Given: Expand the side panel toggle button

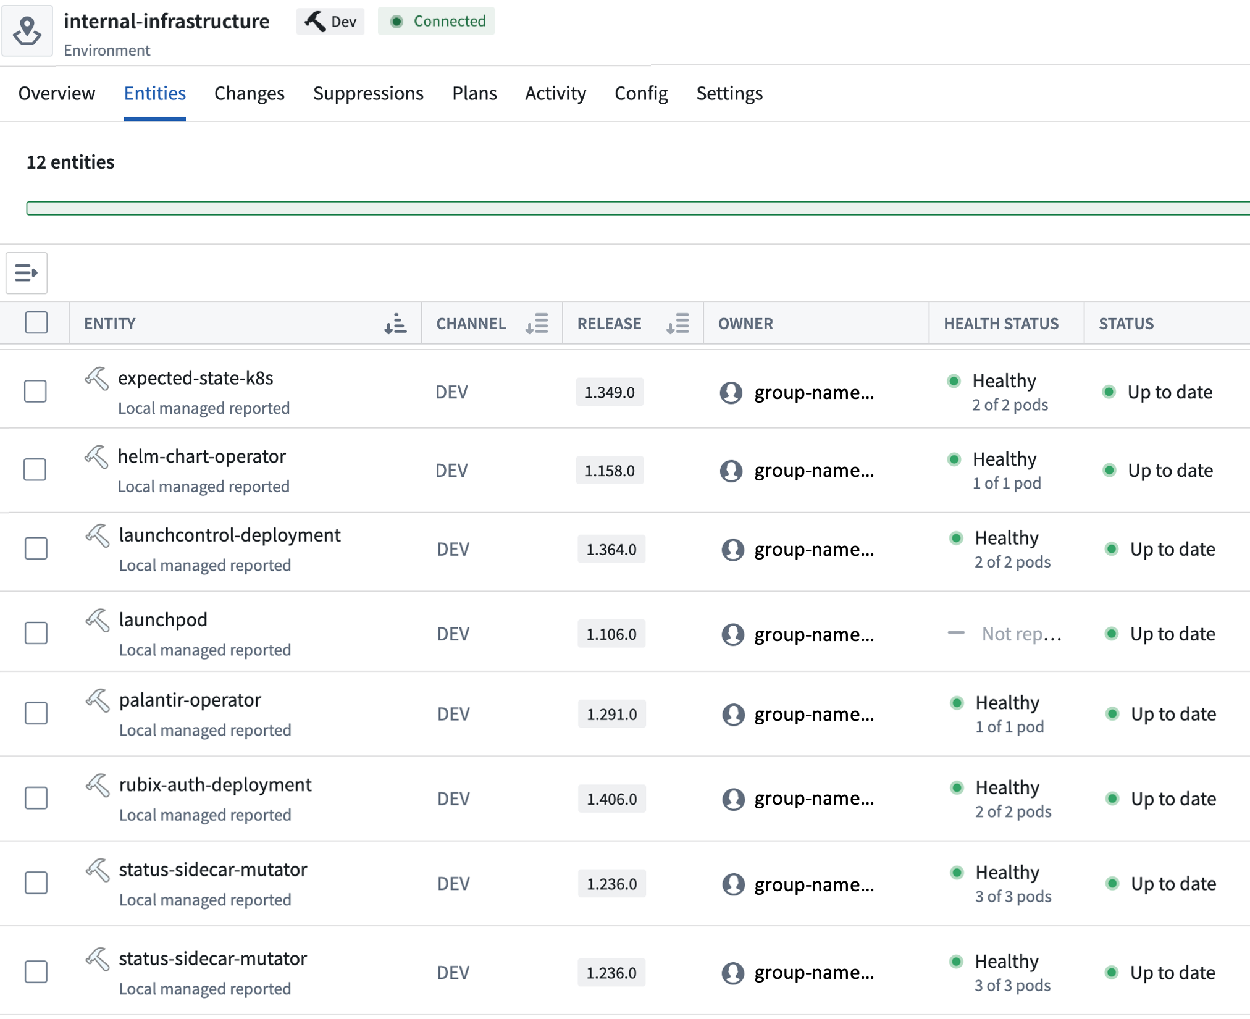Looking at the screenshot, I should point(27,272).
